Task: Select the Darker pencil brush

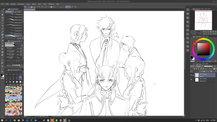Action: click(x=13, y=20)
